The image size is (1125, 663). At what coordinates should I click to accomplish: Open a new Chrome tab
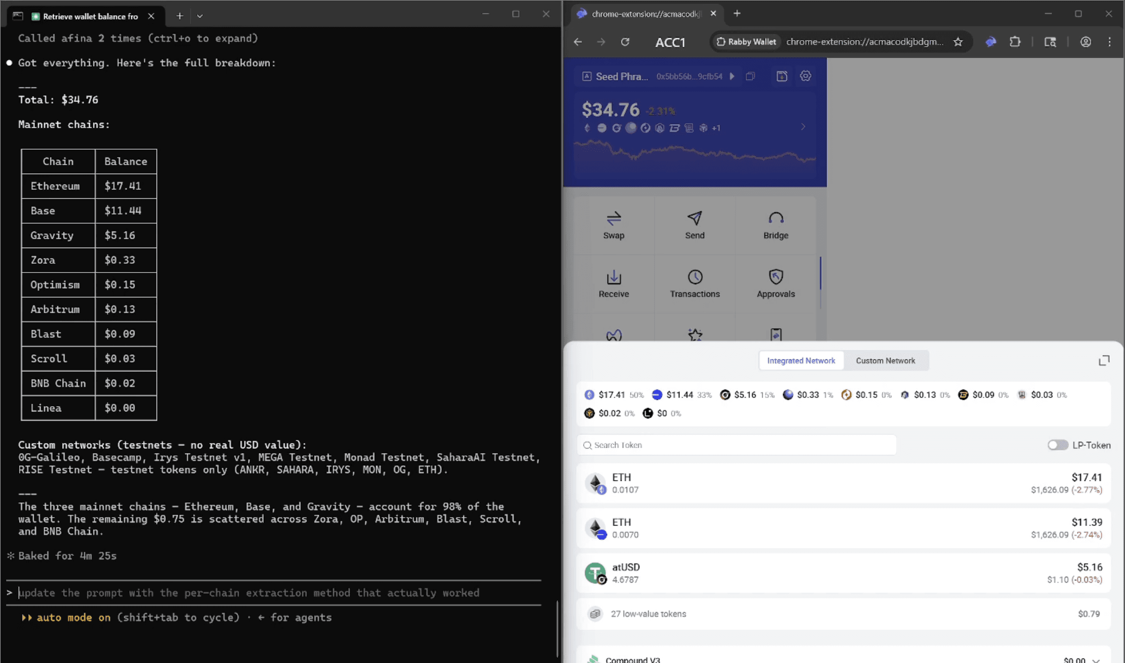pos(737,14)
